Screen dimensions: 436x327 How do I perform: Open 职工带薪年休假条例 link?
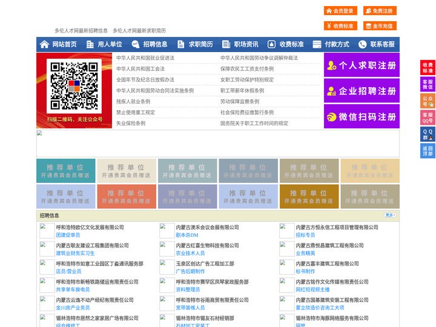(242, 91)
